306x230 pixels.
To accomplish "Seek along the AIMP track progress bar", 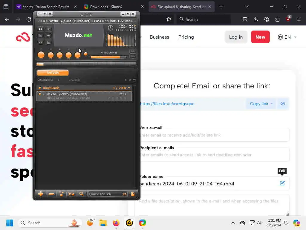I will click(x=86, y=64).
